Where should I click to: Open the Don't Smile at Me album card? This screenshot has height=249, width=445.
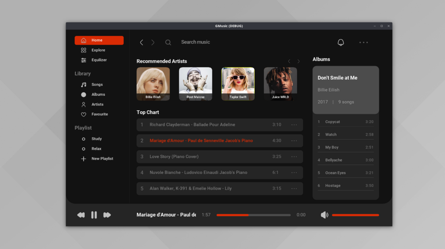pos(346,90)
